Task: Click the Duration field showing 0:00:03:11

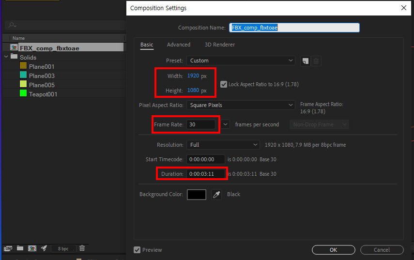Action: pos(206,174)
